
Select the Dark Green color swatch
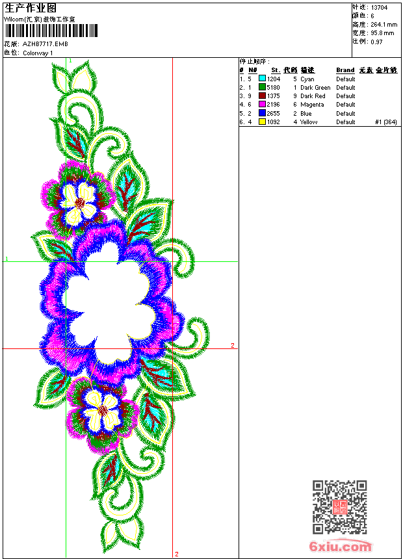pos(262,87)
